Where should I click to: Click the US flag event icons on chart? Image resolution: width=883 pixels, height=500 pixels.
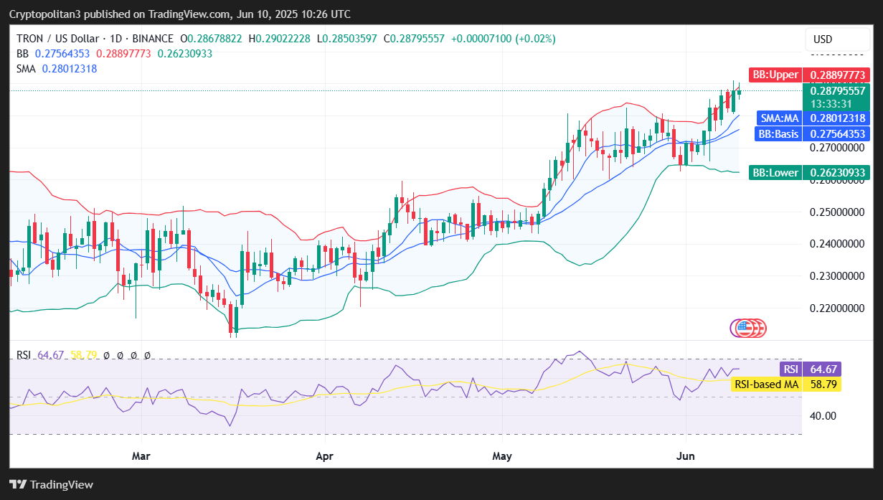pyautogui.click(x=749, y=329)
